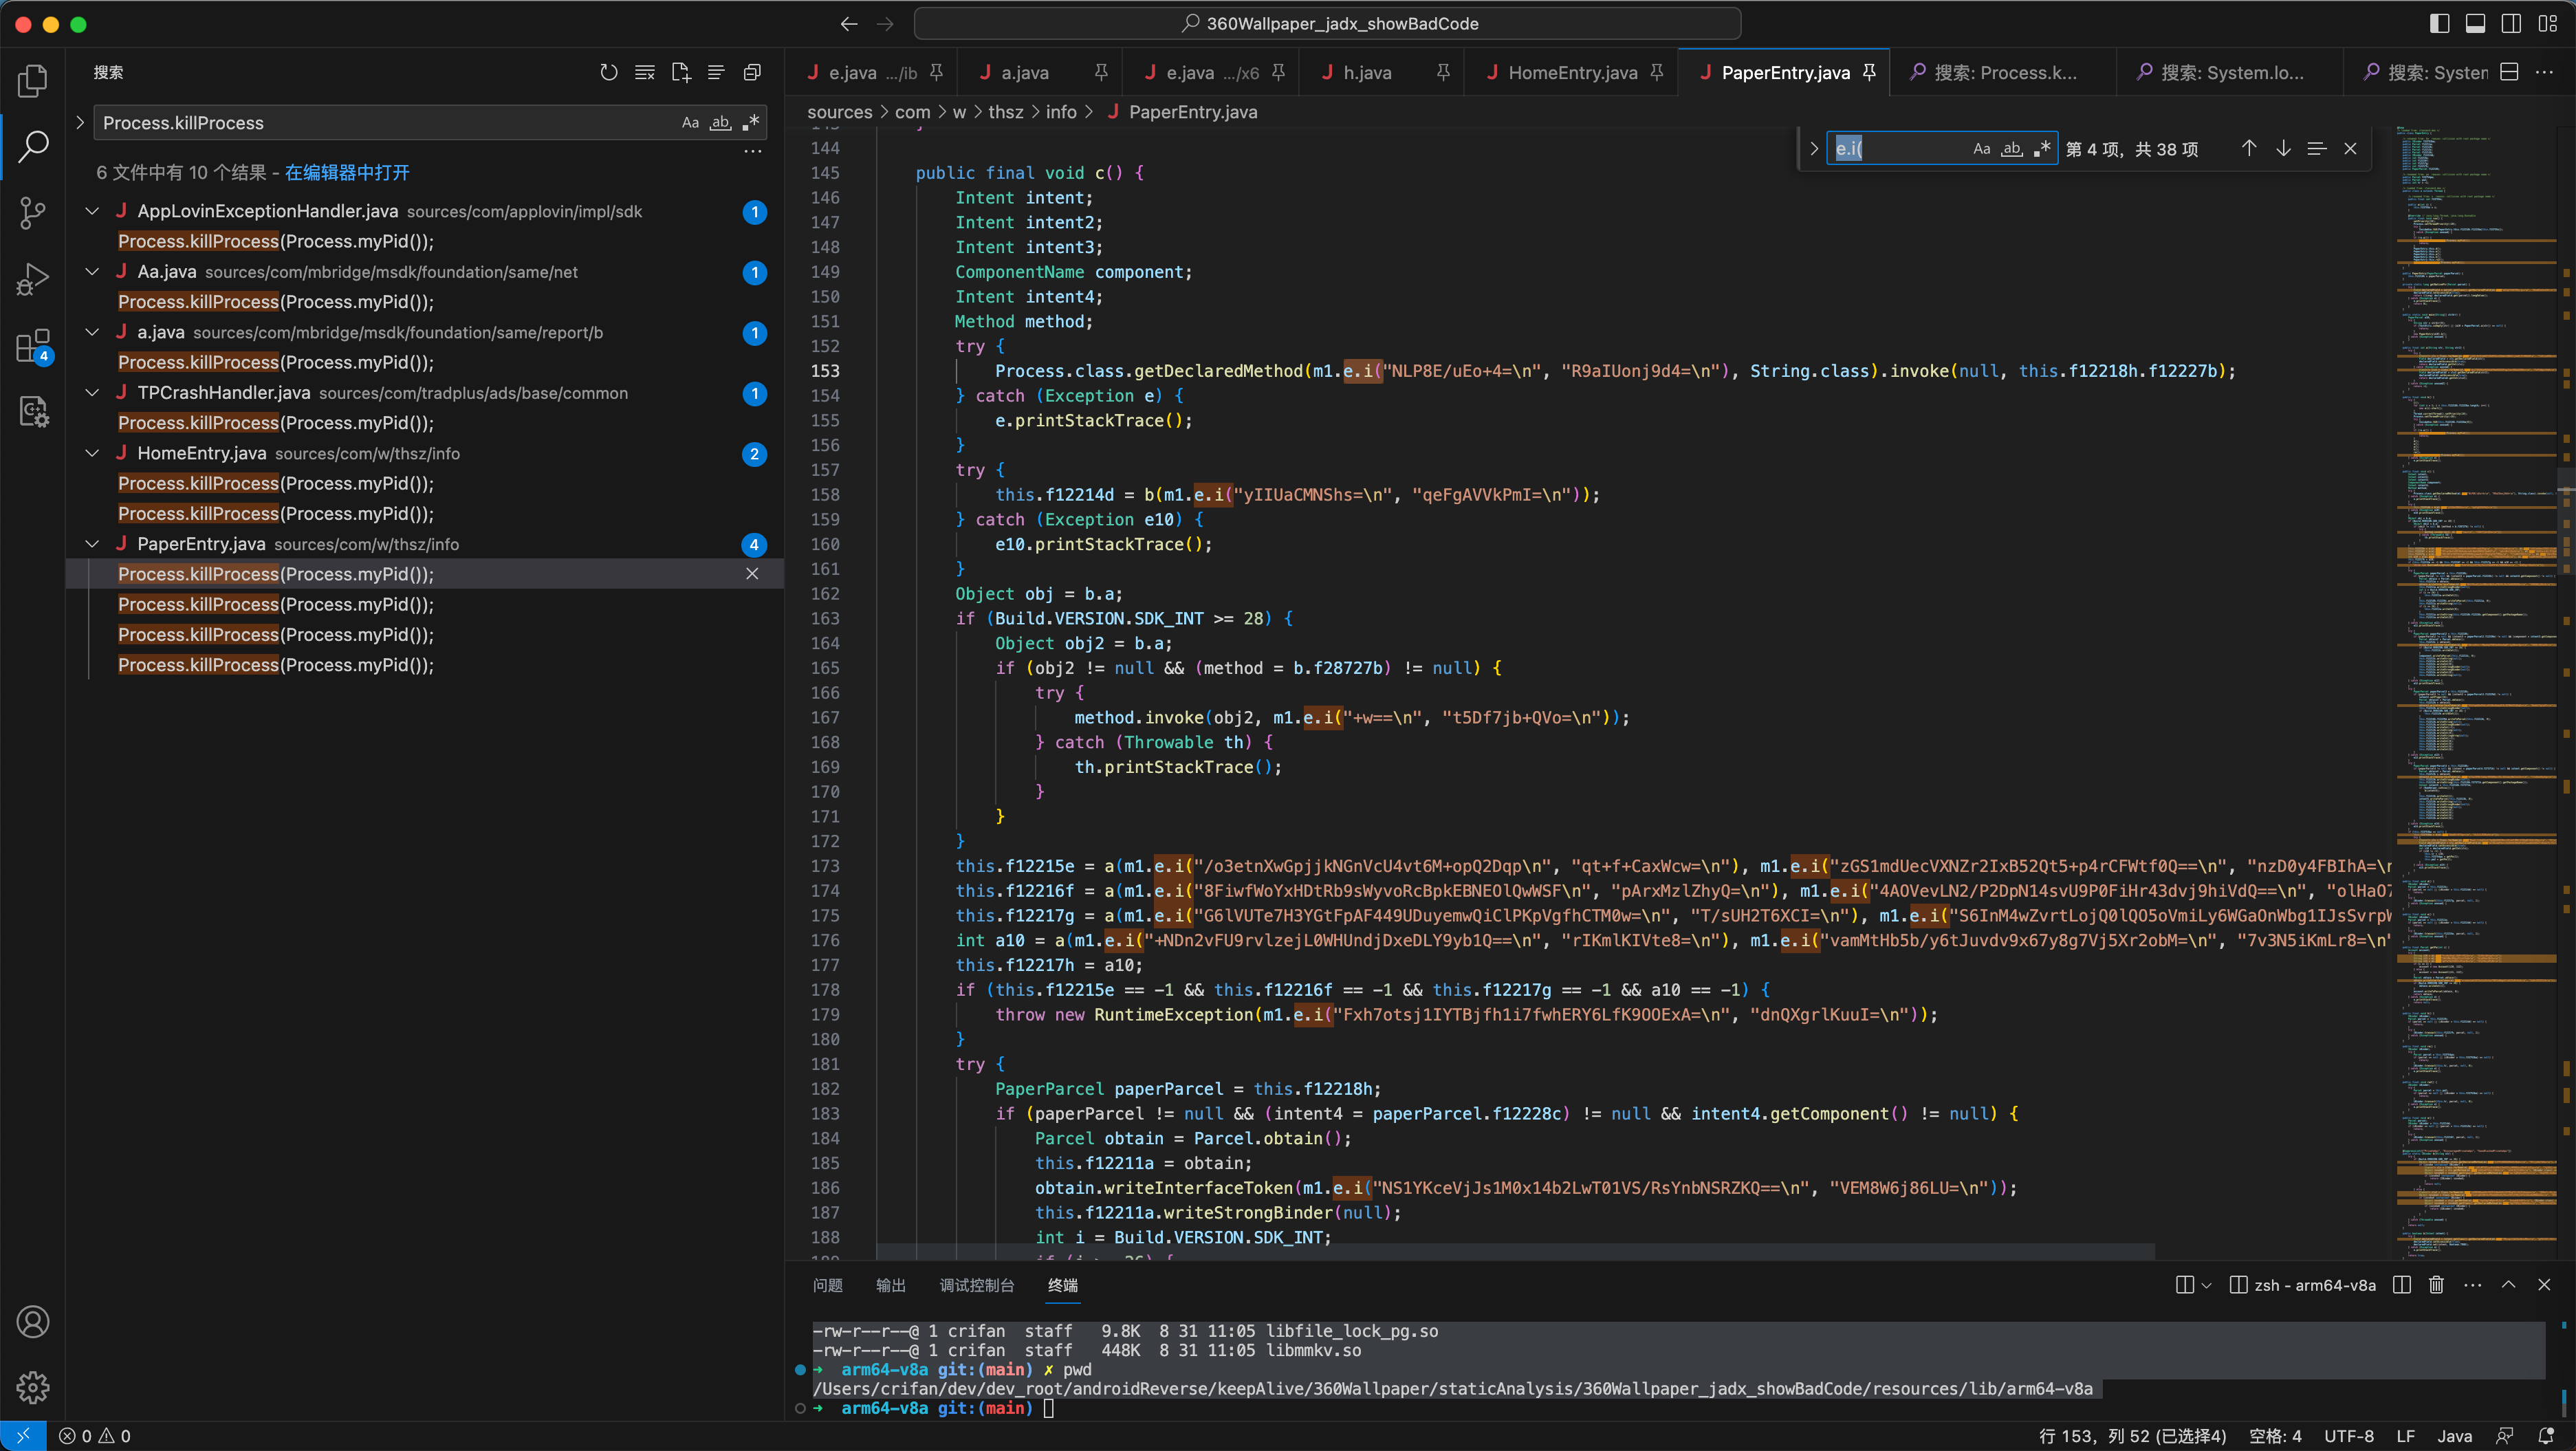This screenshot has width=2576, height=1451.
Task: Unpin the PaperEntry.java tab
Action: (1869, 72)
